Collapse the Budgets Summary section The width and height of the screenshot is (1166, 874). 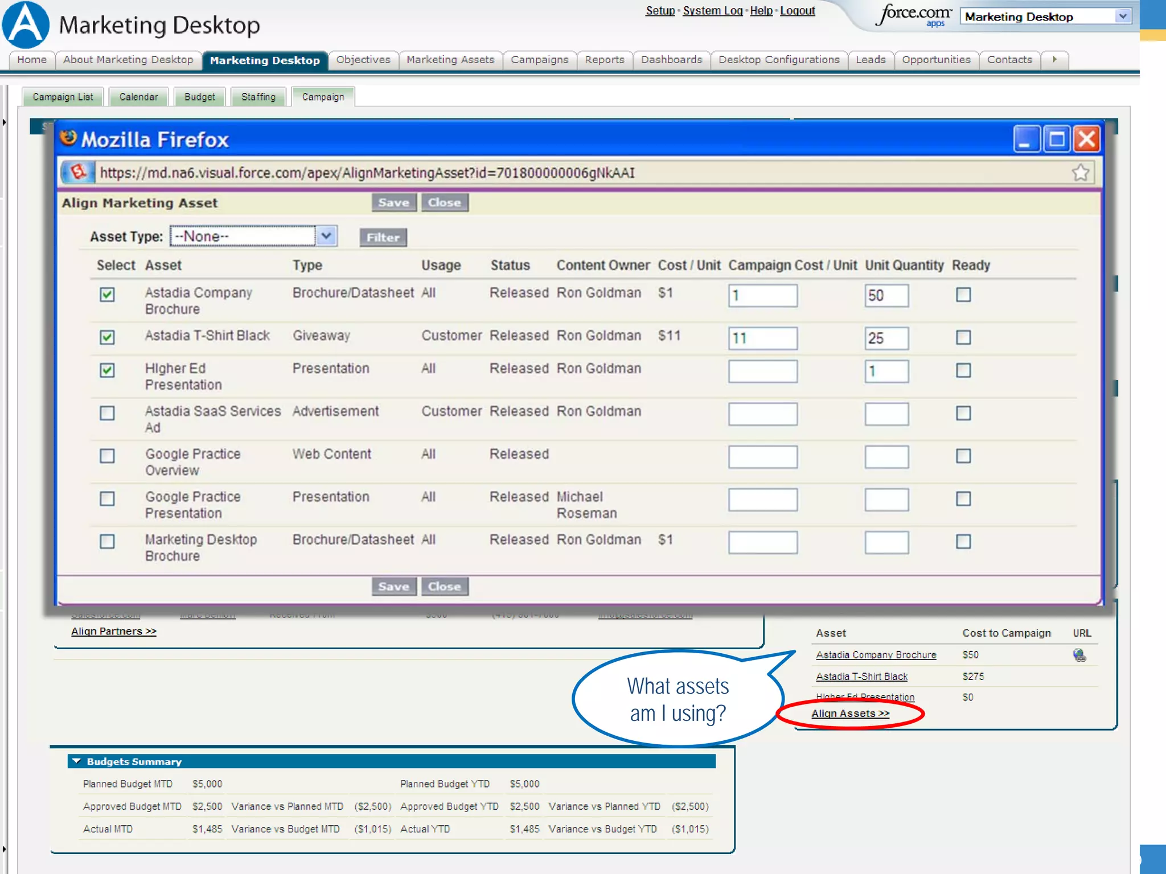click(77, 761)
